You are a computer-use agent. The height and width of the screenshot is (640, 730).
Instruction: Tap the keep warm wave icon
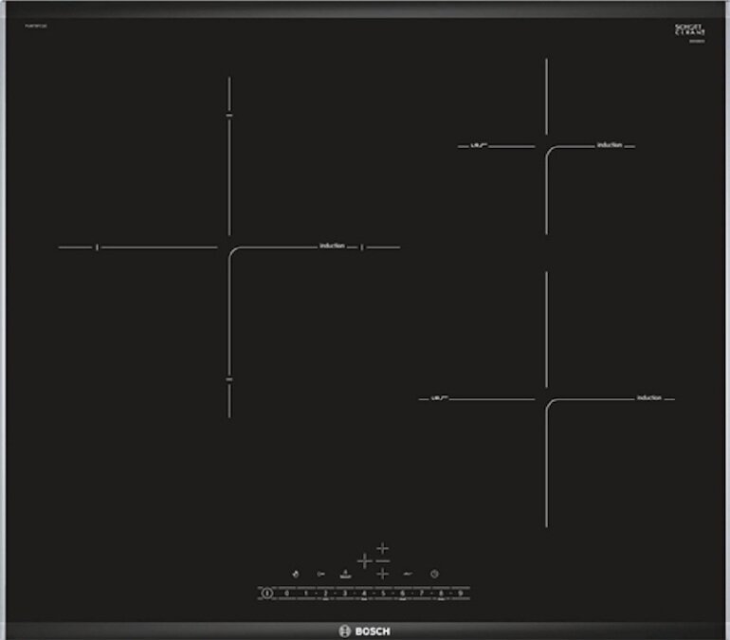pos(408,574)
